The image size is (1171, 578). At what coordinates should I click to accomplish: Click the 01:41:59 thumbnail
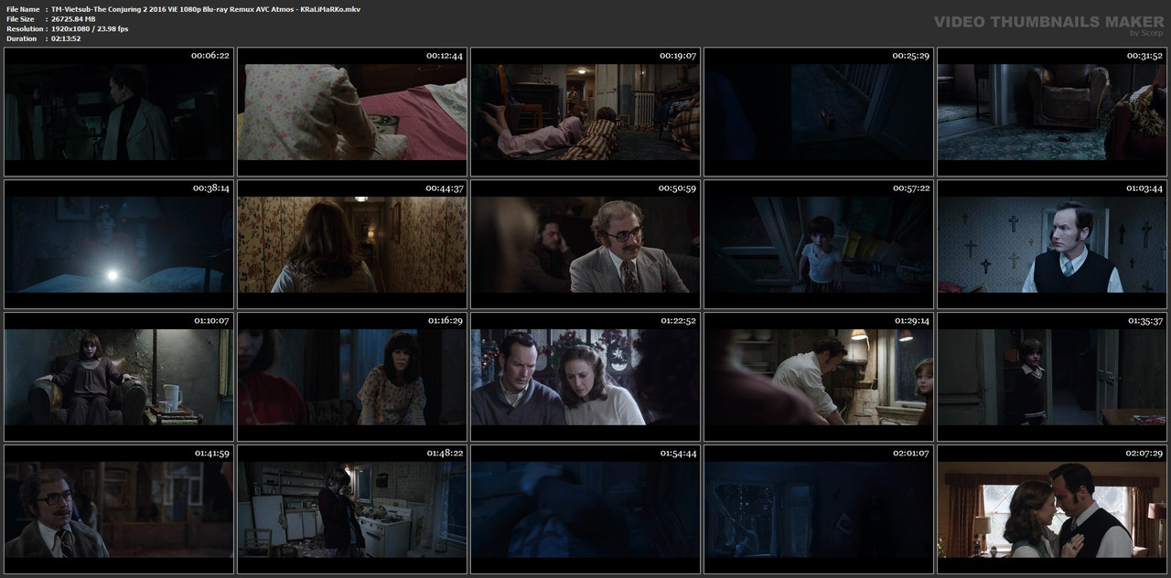[x=119, y=509]
